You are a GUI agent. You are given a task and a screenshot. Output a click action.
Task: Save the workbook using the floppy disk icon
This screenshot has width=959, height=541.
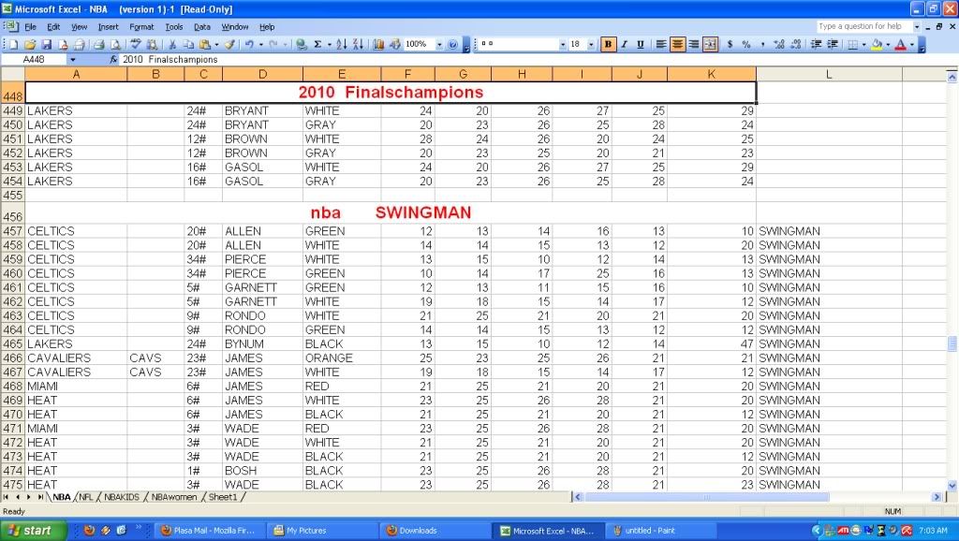pyautogui.click(x=46, y=44)
